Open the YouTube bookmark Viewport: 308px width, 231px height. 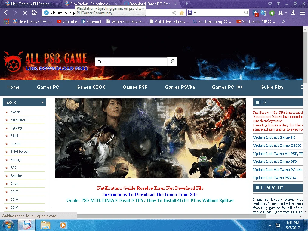[x=67, y=22]
